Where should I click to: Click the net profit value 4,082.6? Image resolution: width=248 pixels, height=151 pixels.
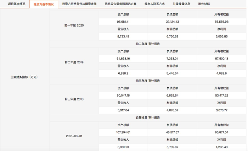pos(221,73)
